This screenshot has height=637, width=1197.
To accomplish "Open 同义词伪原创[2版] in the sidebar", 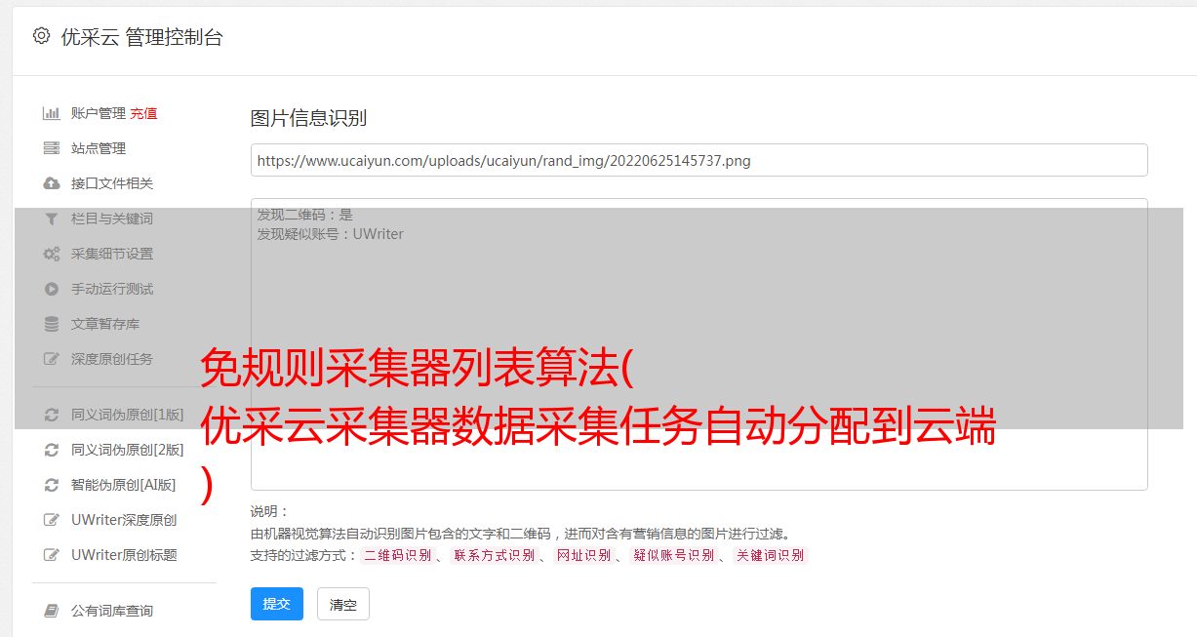I will (x=128, y=450).
